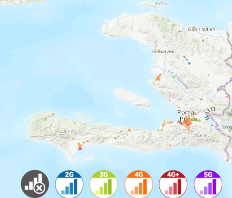
Task: Click Tortuga island near the 351 m label
Action: click(149, 4)
